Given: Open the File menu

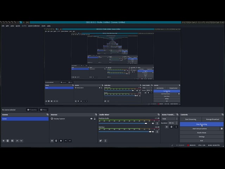Looking at the screenshot, I should coord(3,26).
